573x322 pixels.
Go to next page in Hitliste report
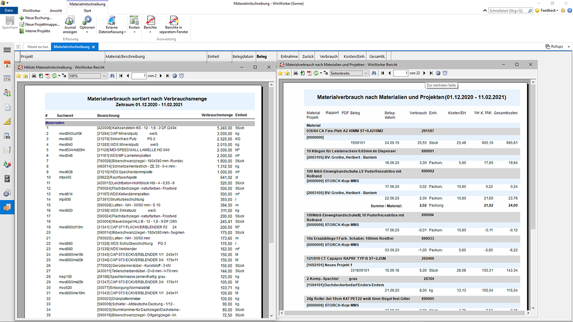pyautogui.click(x=161, y=76)
